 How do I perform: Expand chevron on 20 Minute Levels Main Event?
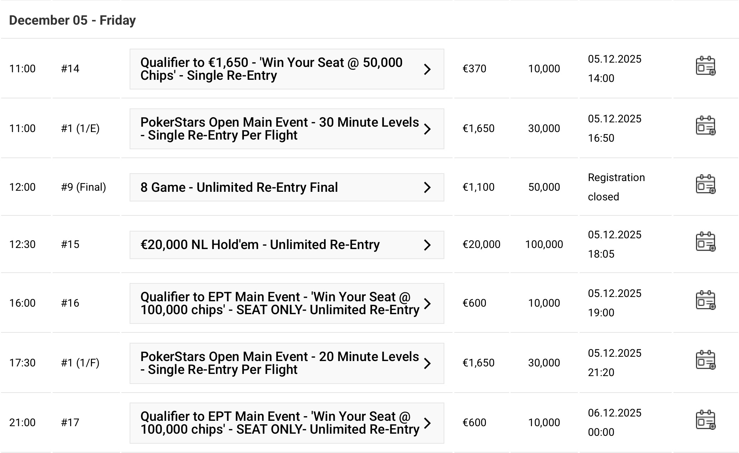427,364
